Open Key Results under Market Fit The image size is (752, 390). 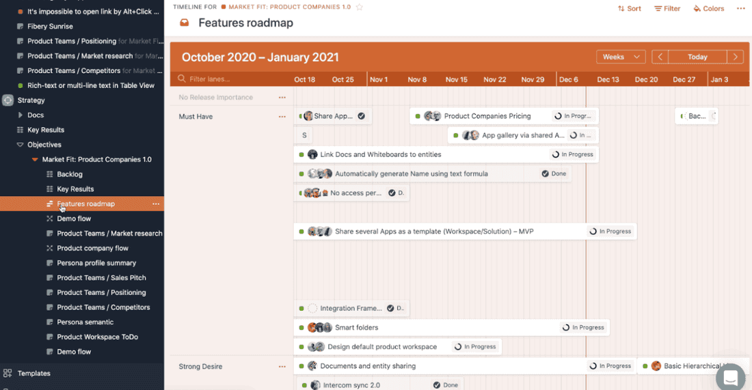coord(75,189)
